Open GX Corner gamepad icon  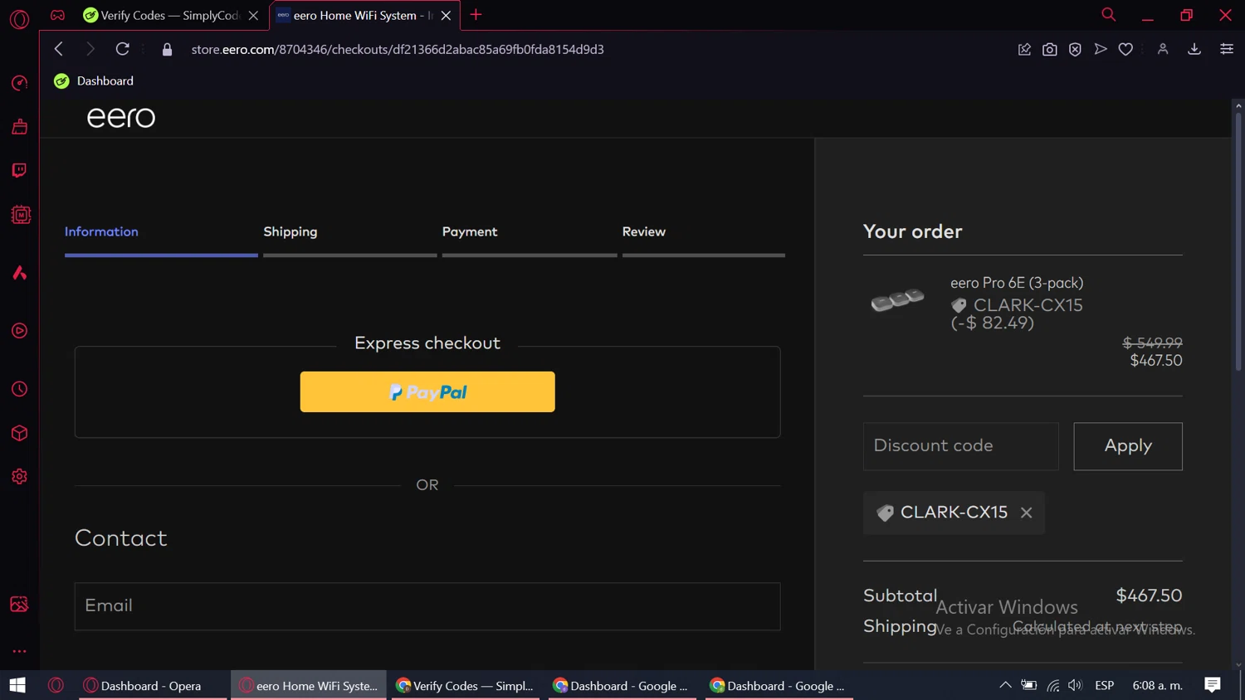point(57,15)
